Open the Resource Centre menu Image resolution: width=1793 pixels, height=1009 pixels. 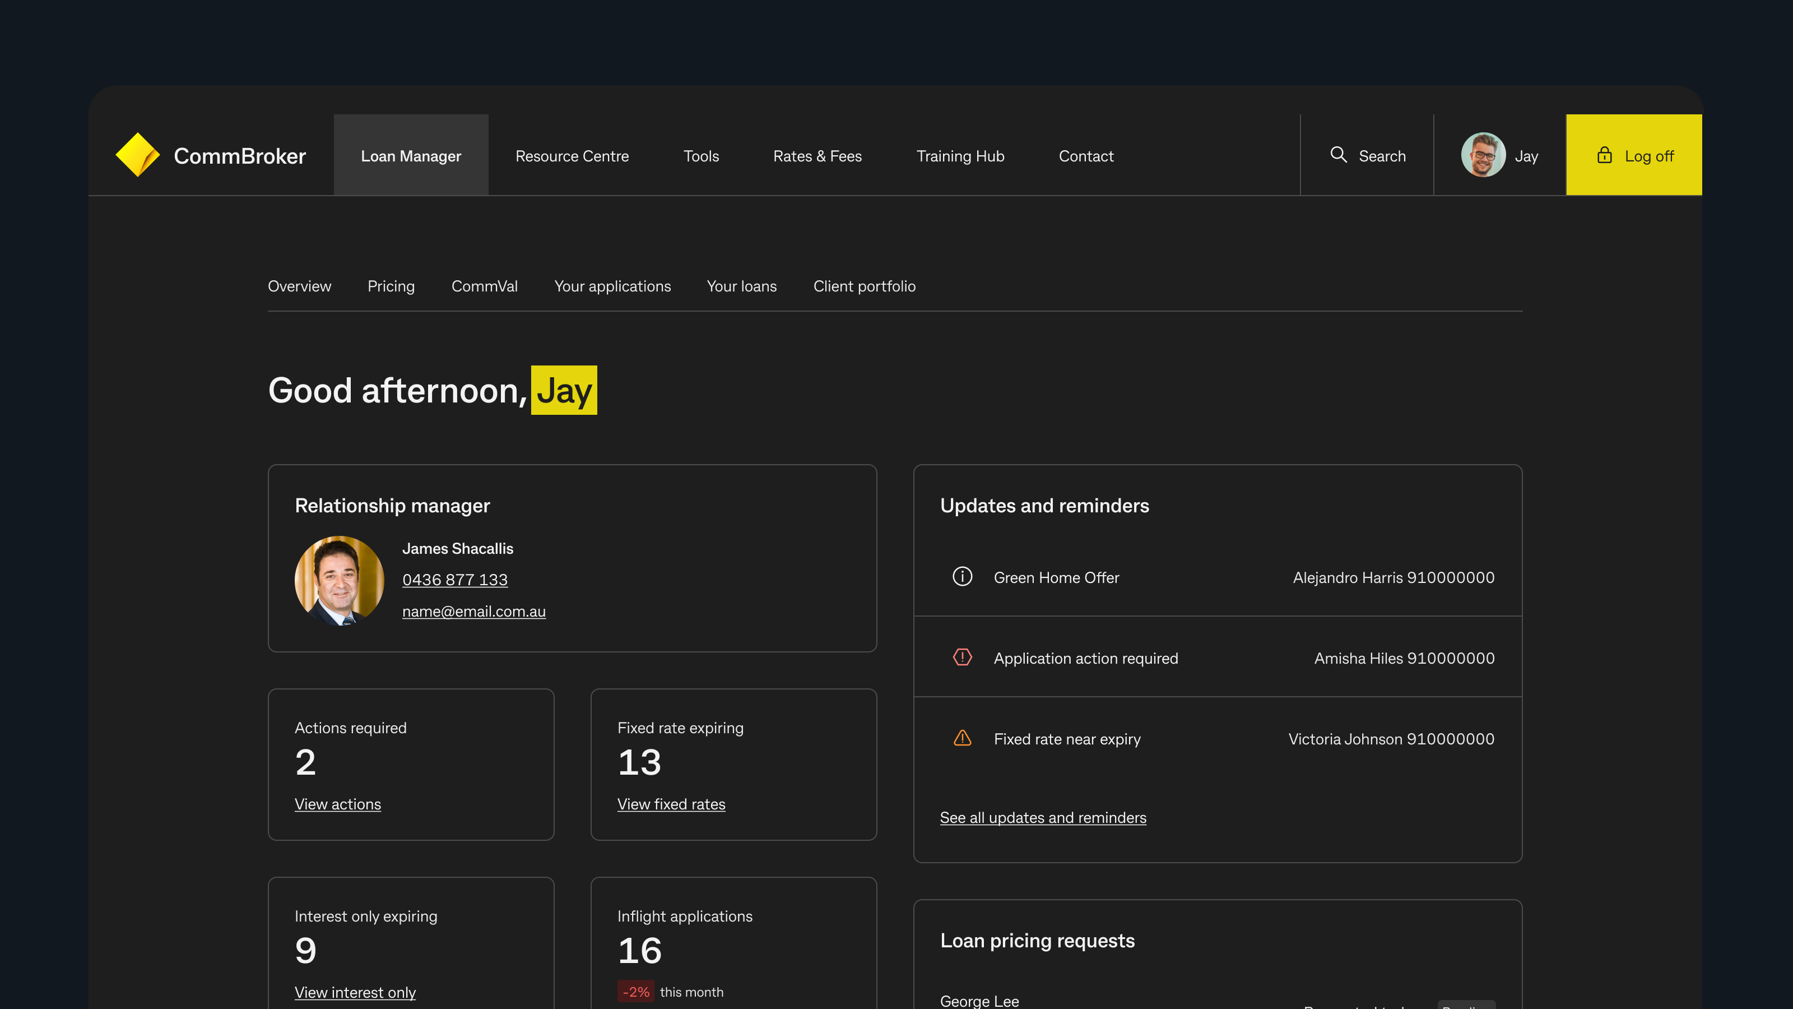[x=572, y=156]
